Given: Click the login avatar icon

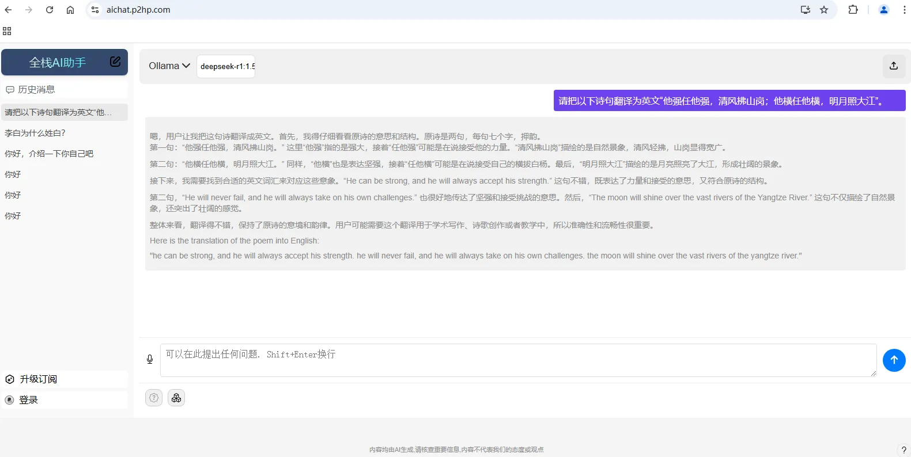Looking at the screenshot, I should [9, 400].
